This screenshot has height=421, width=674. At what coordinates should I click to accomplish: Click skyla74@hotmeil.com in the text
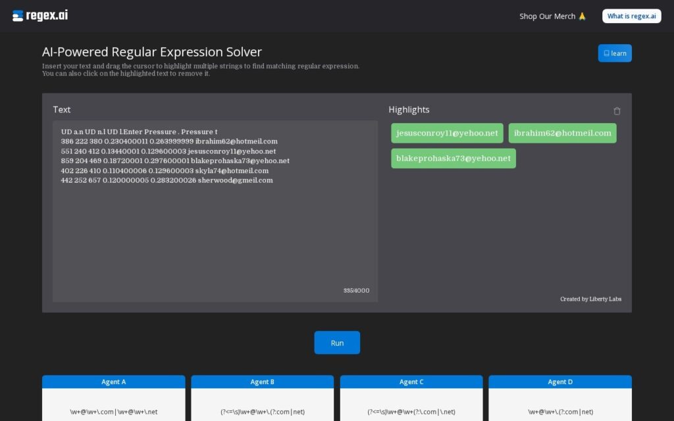pos(232,170)
